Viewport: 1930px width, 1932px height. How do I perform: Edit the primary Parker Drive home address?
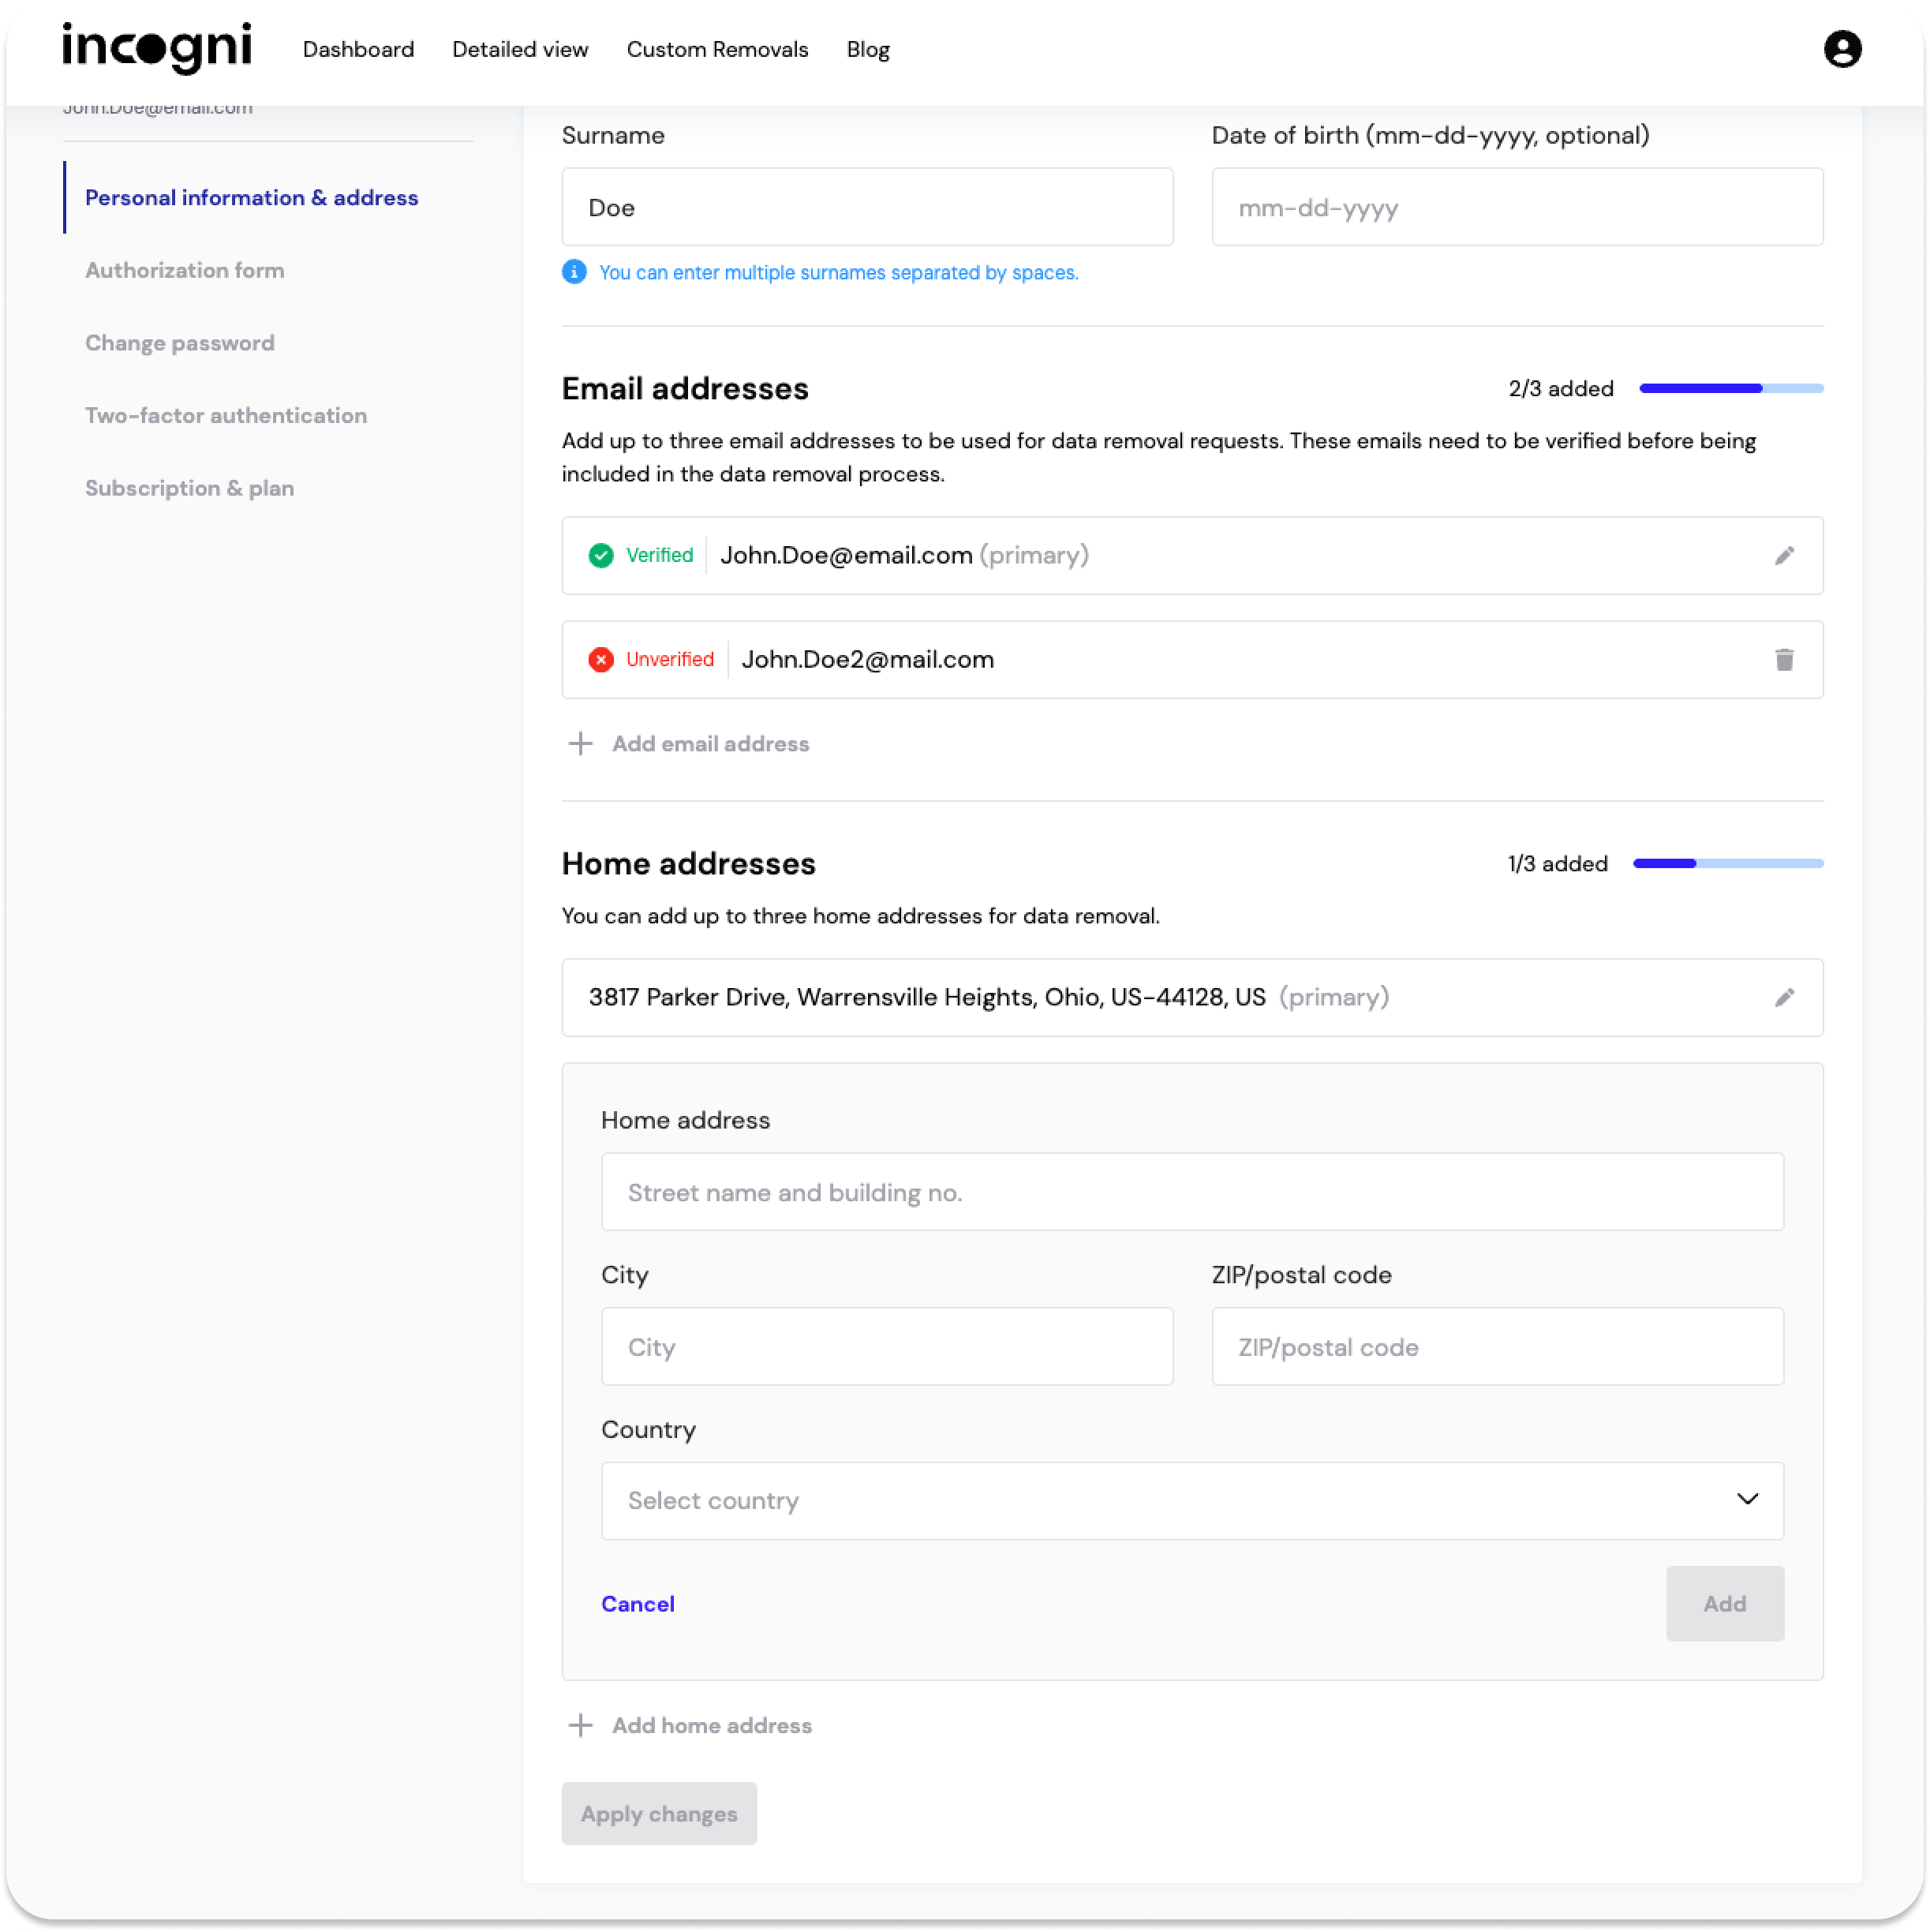point(1783,998)
